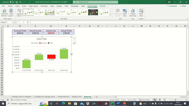Switch to Normal view icon in status bar

pyautogui.click(x=155, y=100)
